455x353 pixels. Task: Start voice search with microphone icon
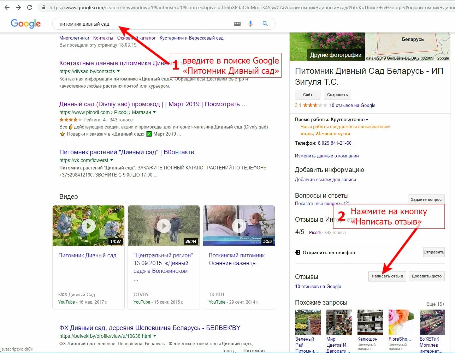pos(250,24)
